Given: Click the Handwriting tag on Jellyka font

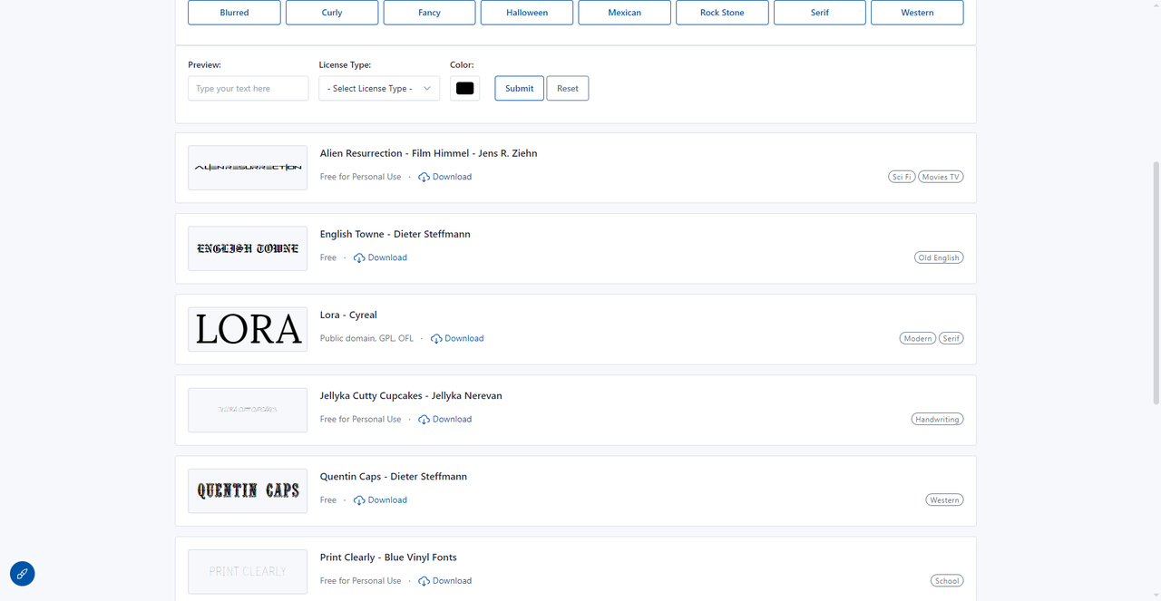Looking at the screenshot, I should click(x=937, y=419).
